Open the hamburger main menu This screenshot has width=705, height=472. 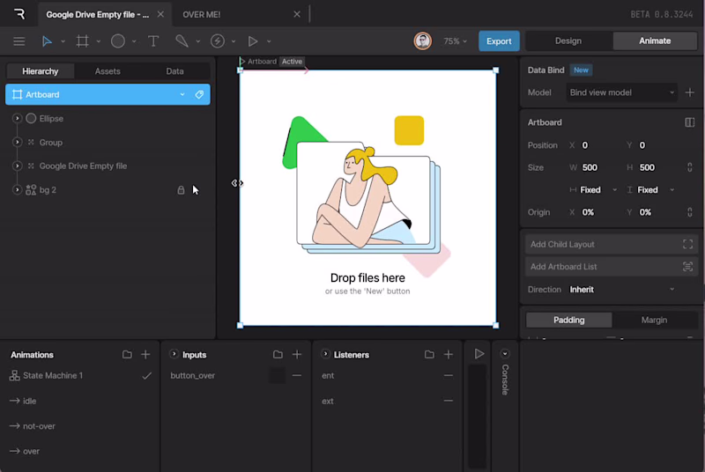click(x=19, y=41)
